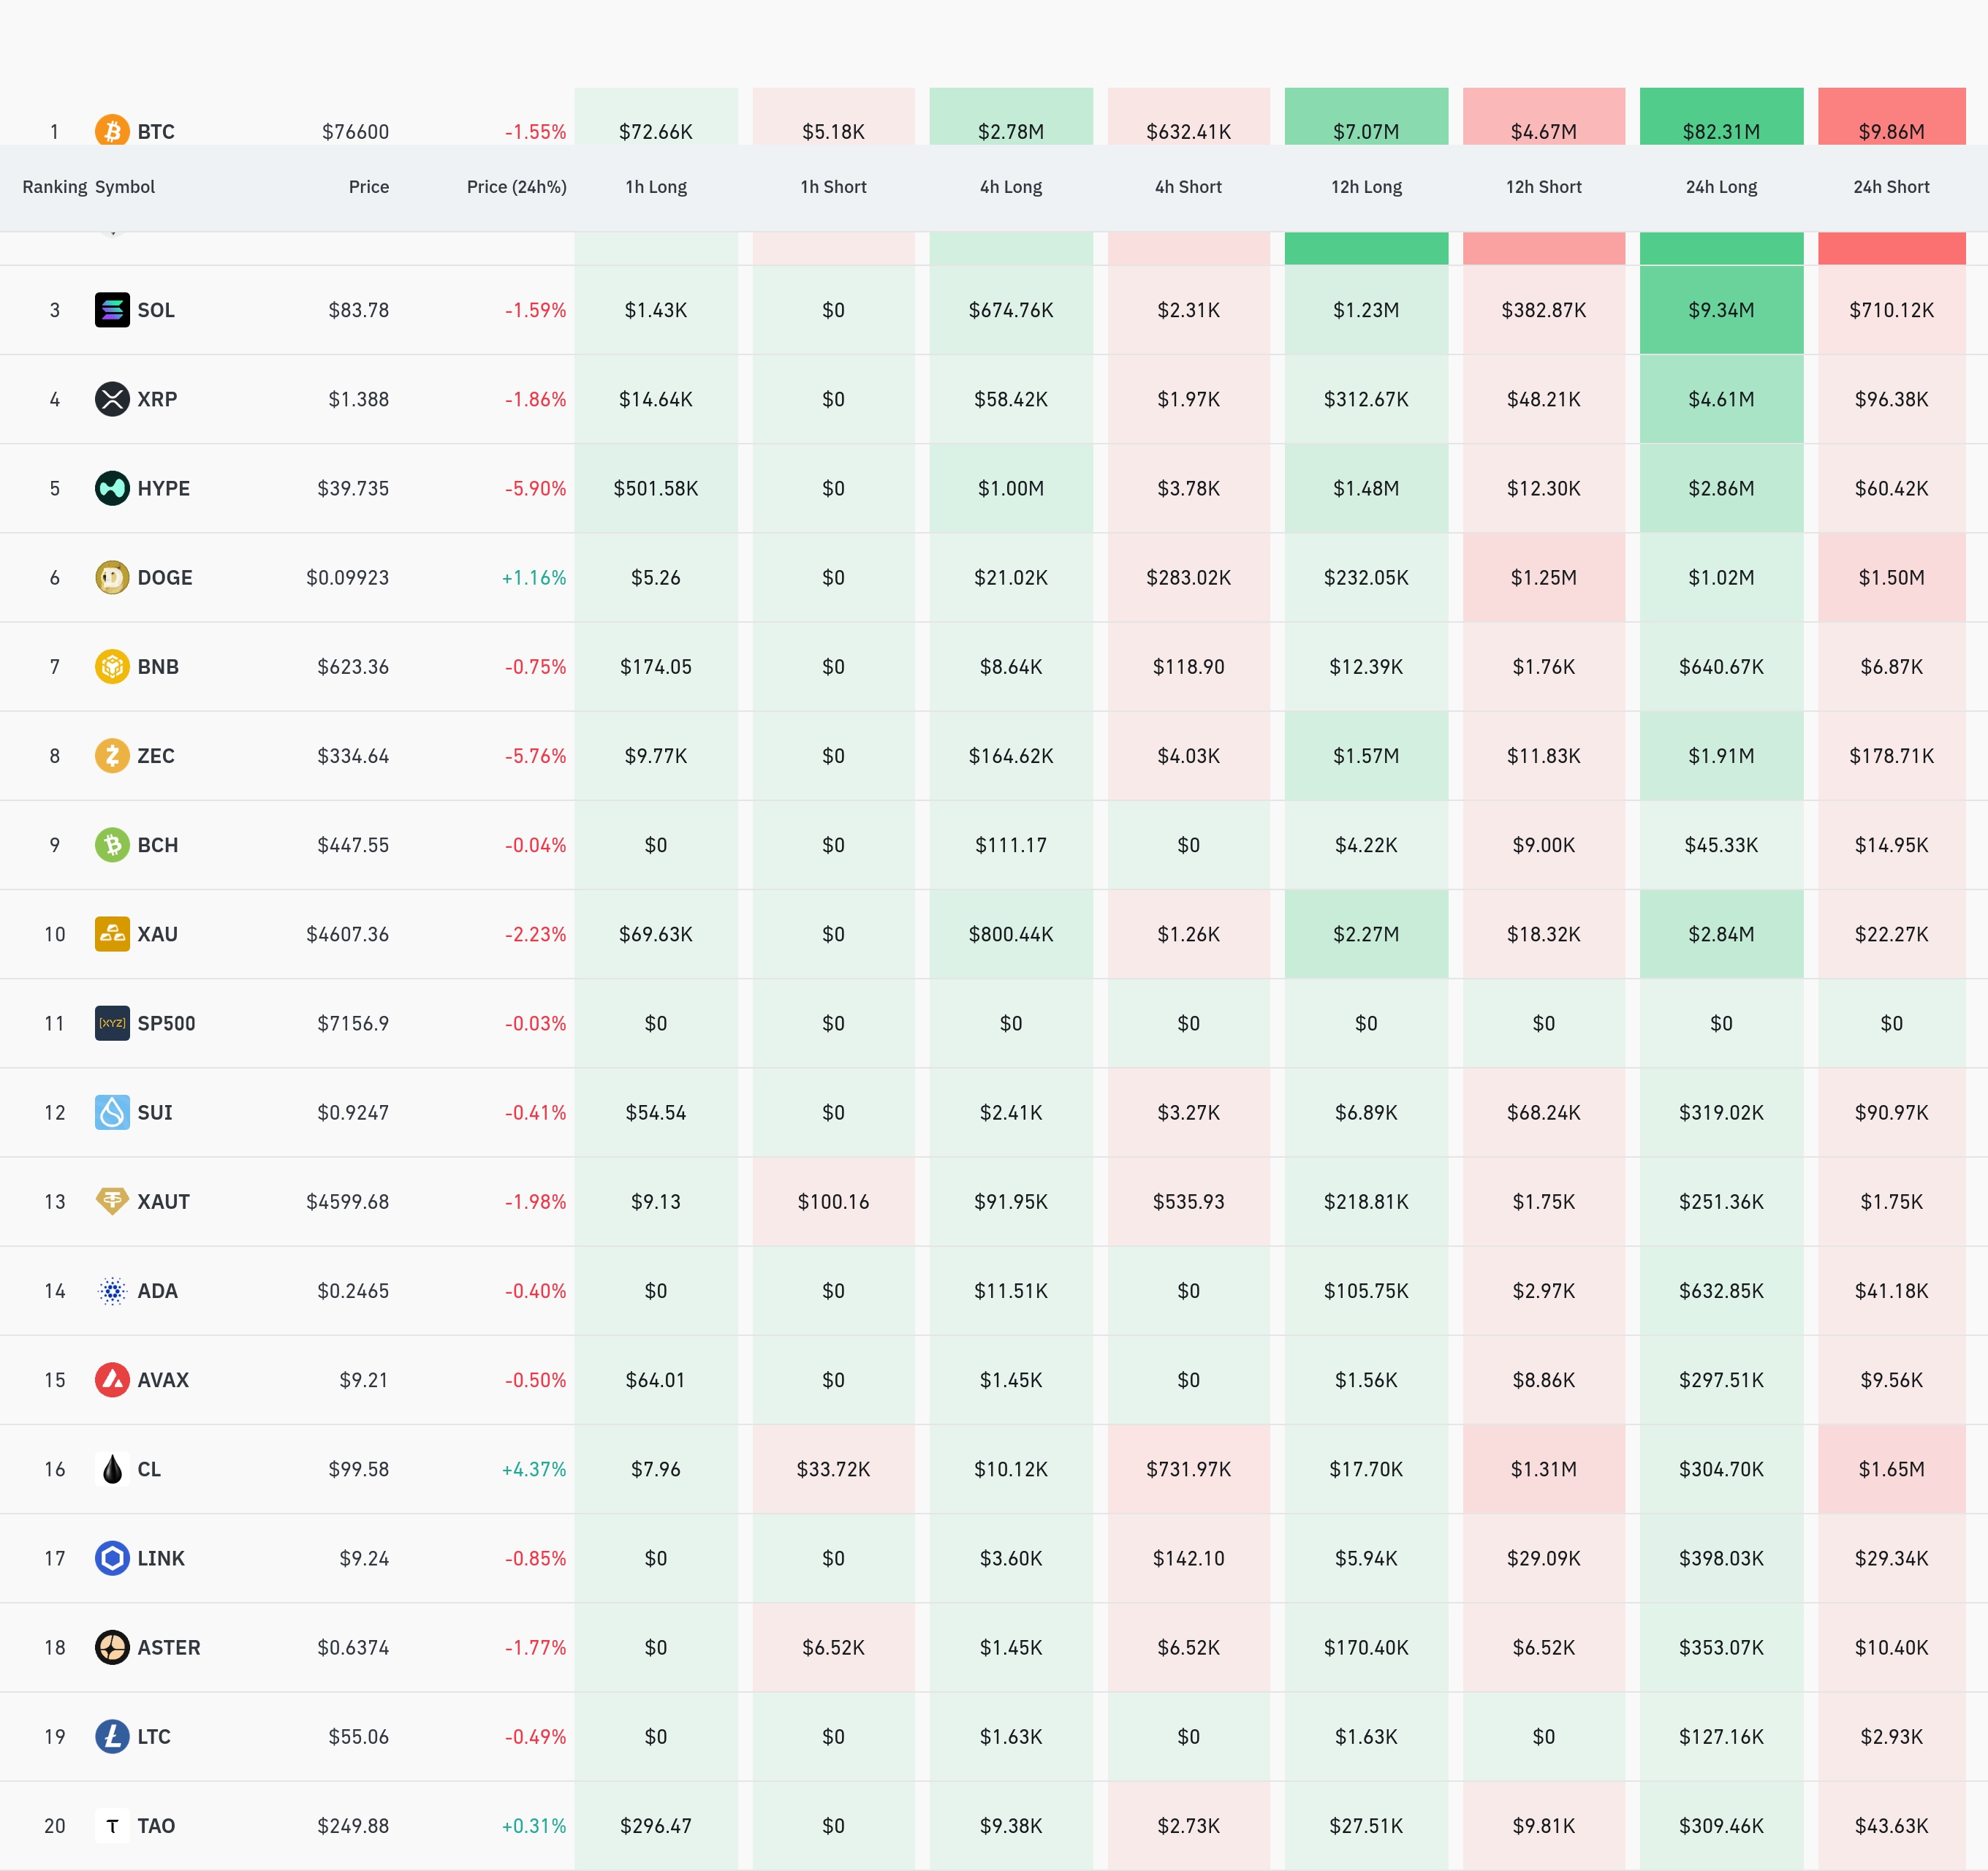
Task: Click the $1.65M CL 24h Short cell
Action: pos(1891,1469)
